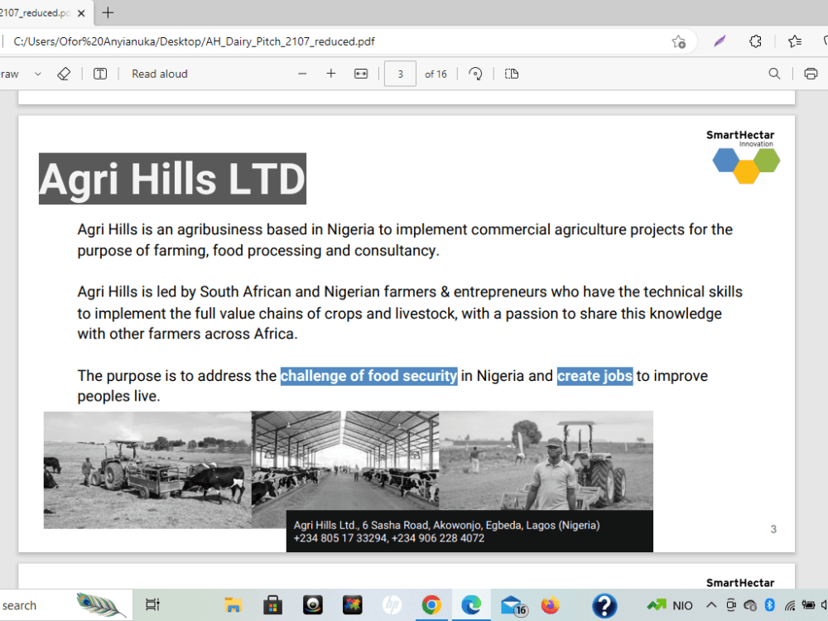This screenshot has width=828, height=621.
Task: Open the Wi-Fi network tray icon
Action: pyautogui.click(x=789, y=605)
